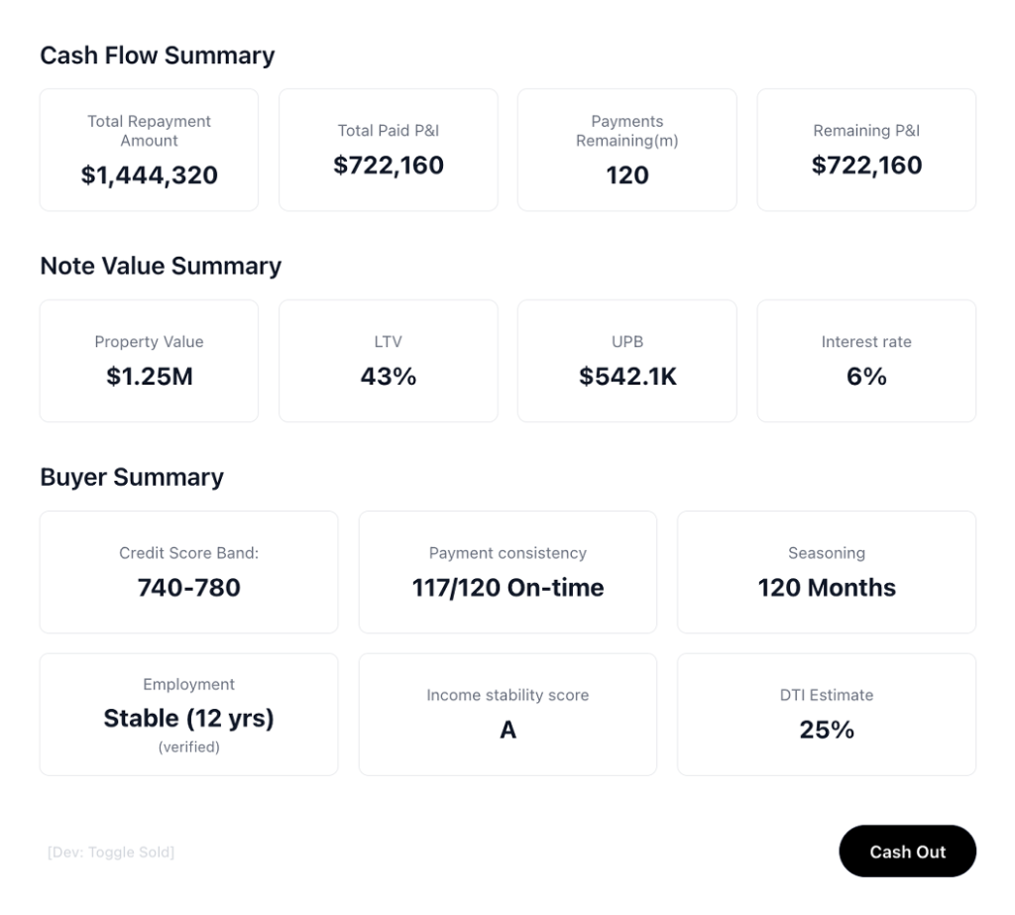Click the Total Paid P&I card
1015x915 pixels.
coord(388,149)
